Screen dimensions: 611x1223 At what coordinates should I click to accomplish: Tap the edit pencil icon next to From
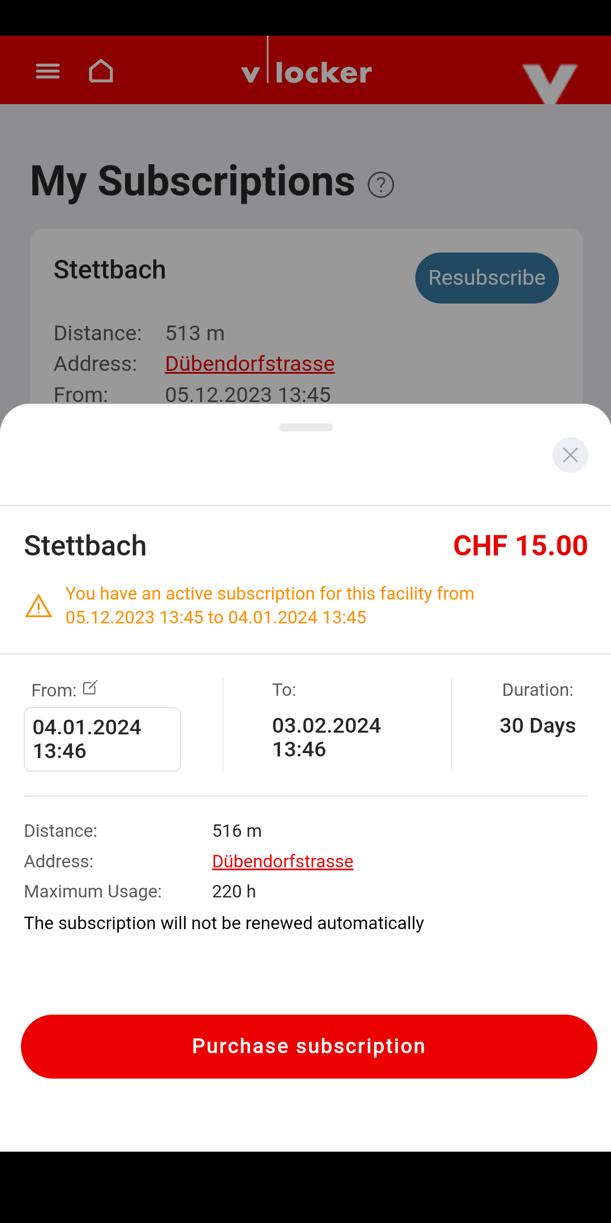coord(91,688)
